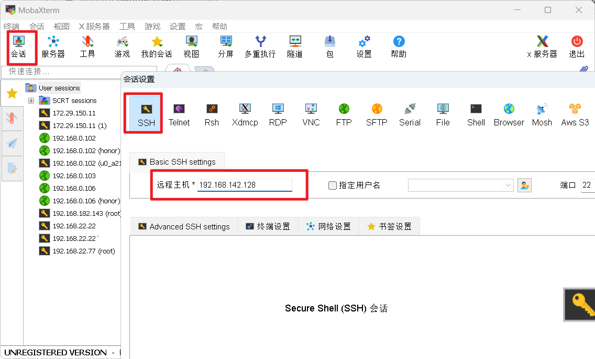
Task: Switch to 书签设置 tab
Action: [x=389, y=226]
